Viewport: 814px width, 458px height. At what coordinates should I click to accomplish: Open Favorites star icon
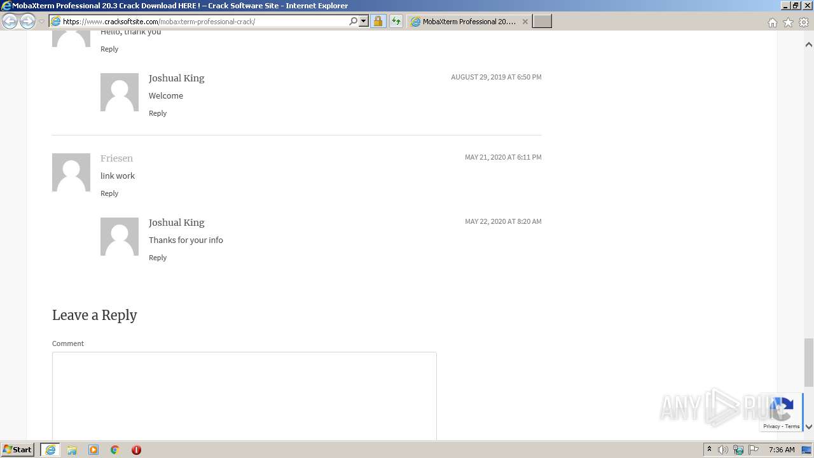788,22
